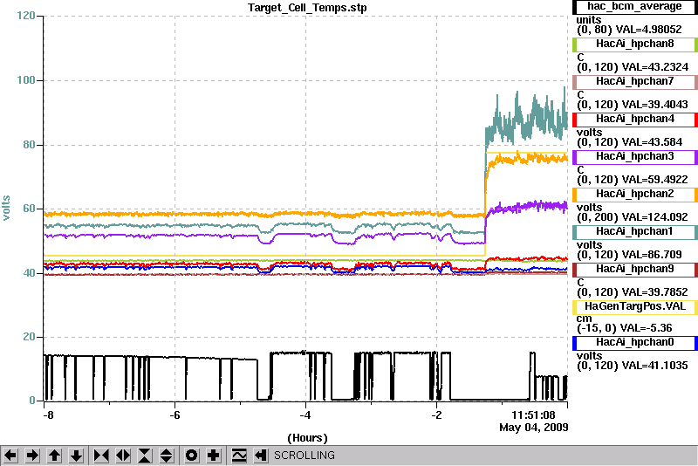Click the vertical hourglass value-zoom icon
Image resolution: width=698 pixels, height=466 pixels.
click(x=145, y=456)
